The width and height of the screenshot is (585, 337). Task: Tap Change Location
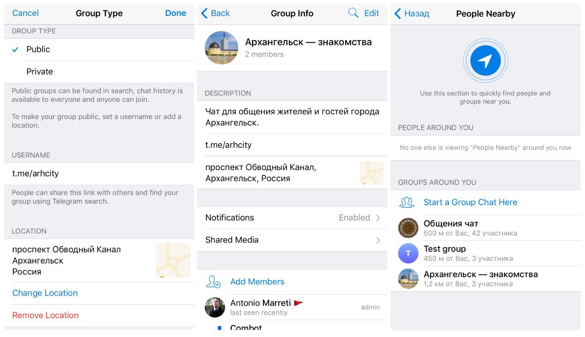pyautogui.click(x=45, y=293)
